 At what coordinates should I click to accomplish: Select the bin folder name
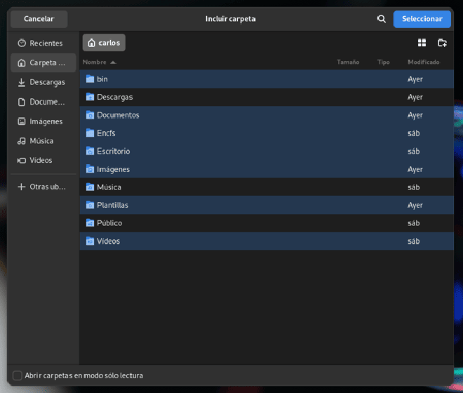(102, 79)
